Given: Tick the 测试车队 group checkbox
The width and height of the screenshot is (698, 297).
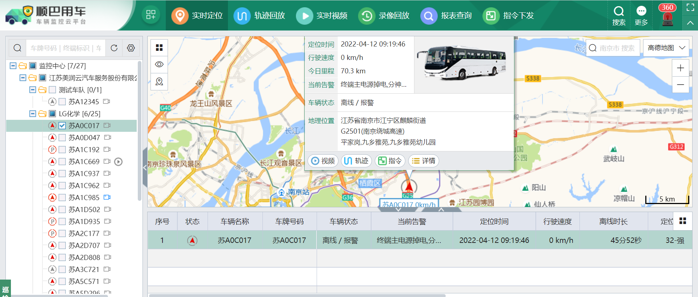Looking at the screenshot, I should 52,90.
